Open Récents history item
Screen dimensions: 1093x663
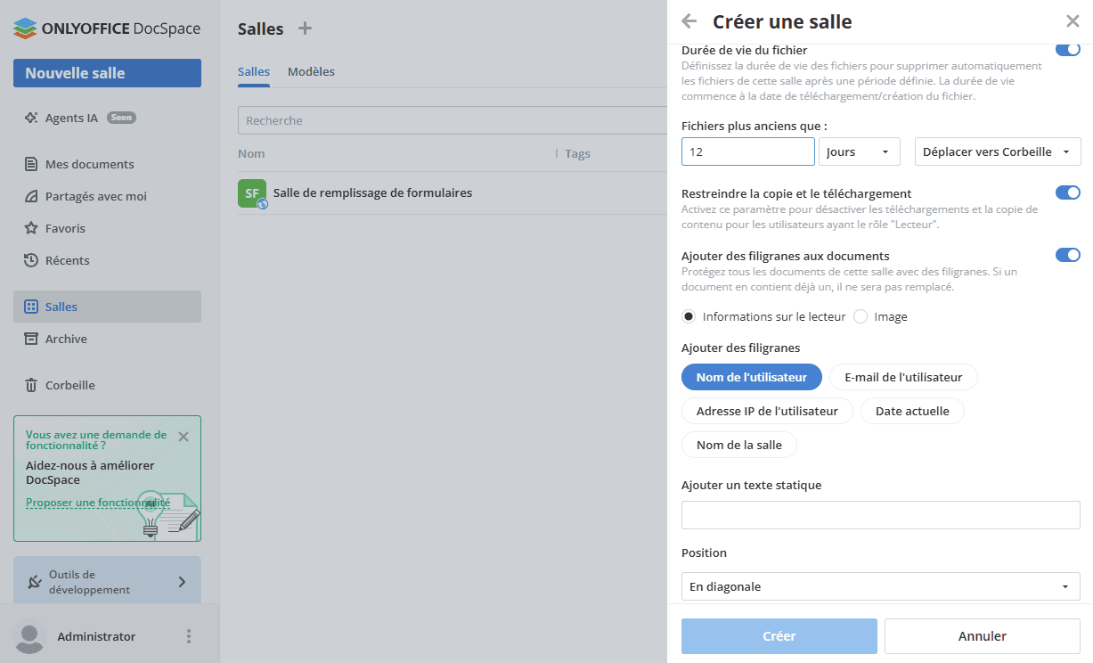point(31,260)
